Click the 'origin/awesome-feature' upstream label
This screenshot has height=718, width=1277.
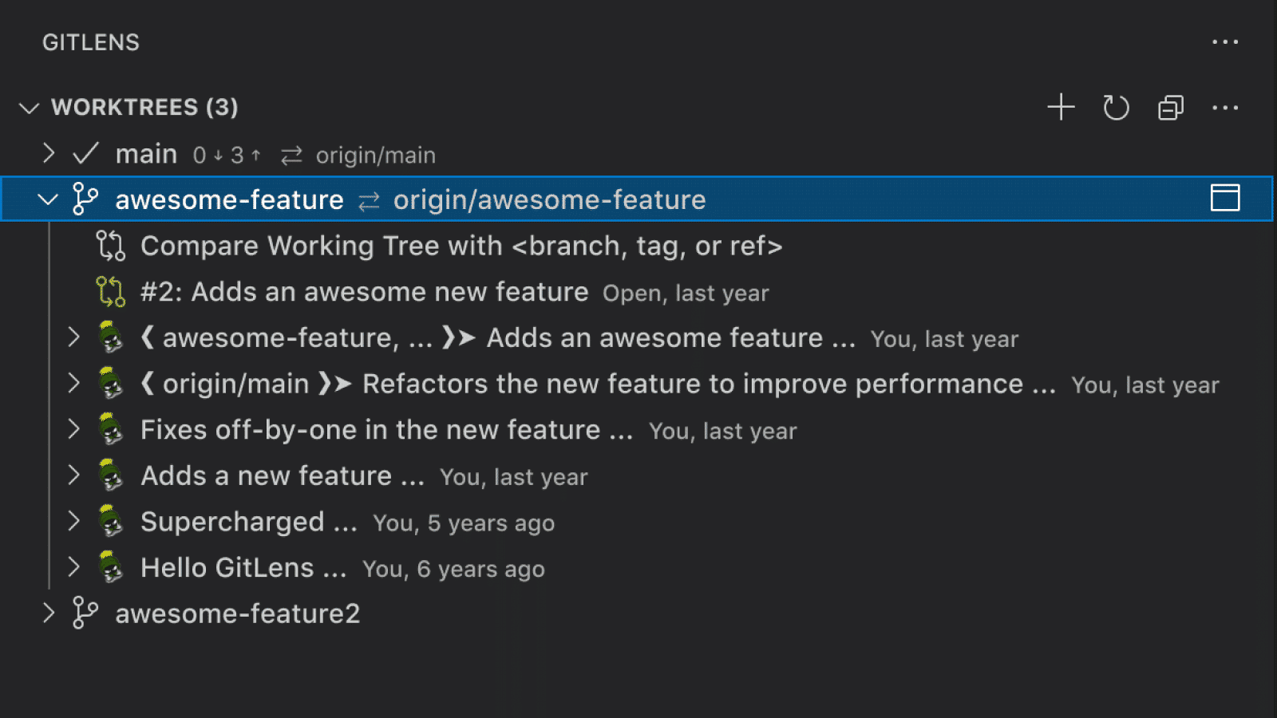click(x=550, y=200)
